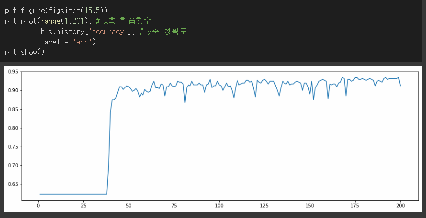
Task: Click the 200 x-axis tick label
Action: (400, 206)
